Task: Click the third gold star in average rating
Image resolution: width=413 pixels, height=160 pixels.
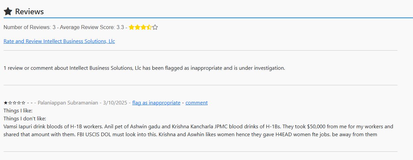Action: (x=143, y=27)
